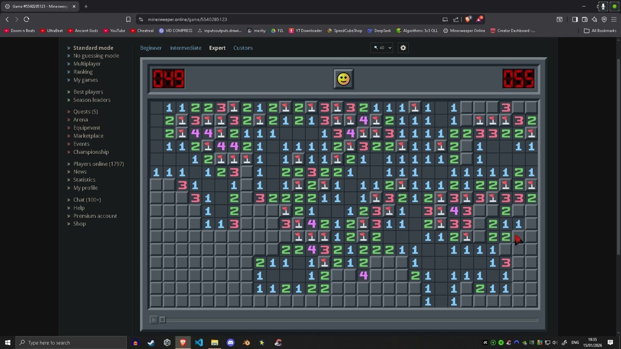
Task: Reload the page
Action: 27,19
